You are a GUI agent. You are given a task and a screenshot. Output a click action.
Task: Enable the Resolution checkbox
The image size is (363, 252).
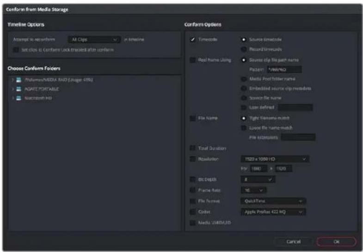(193, 159)
